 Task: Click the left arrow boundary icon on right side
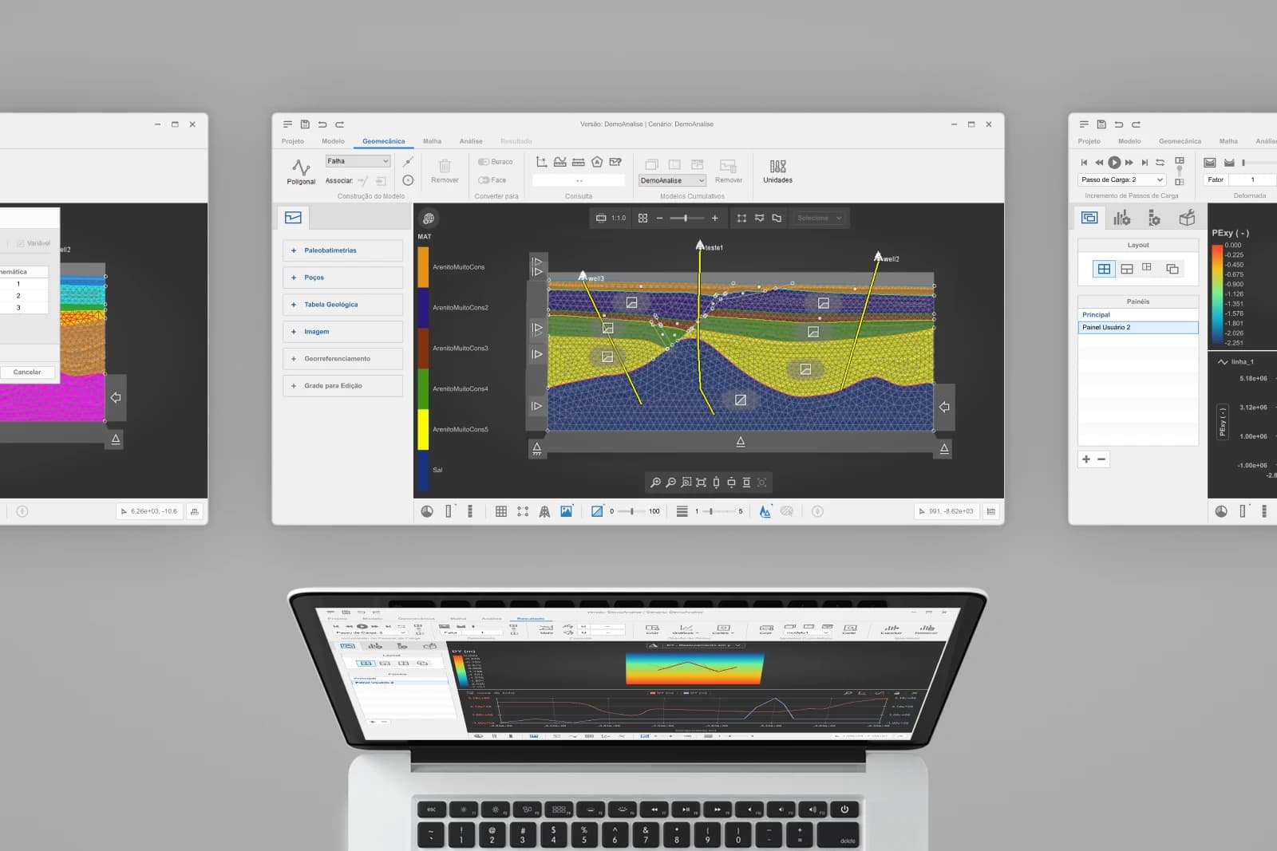(x=944, y=407)
